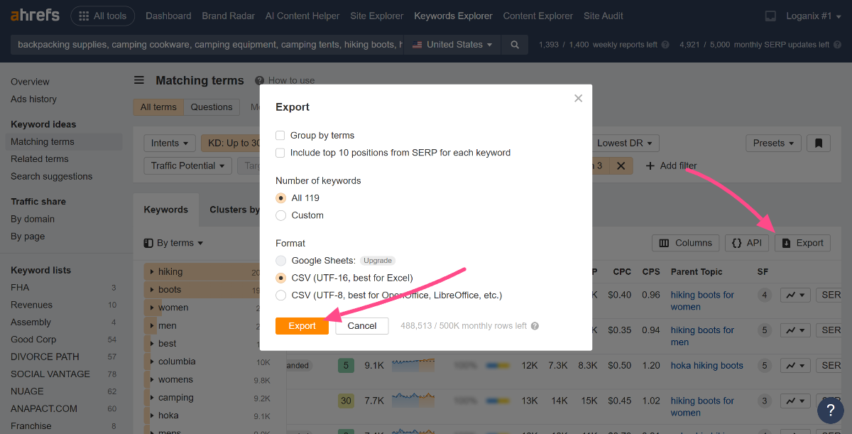This screenshot has width=852, height=434.
Task: Click the Export button in the toolbar
Action: tap(802, 243)
